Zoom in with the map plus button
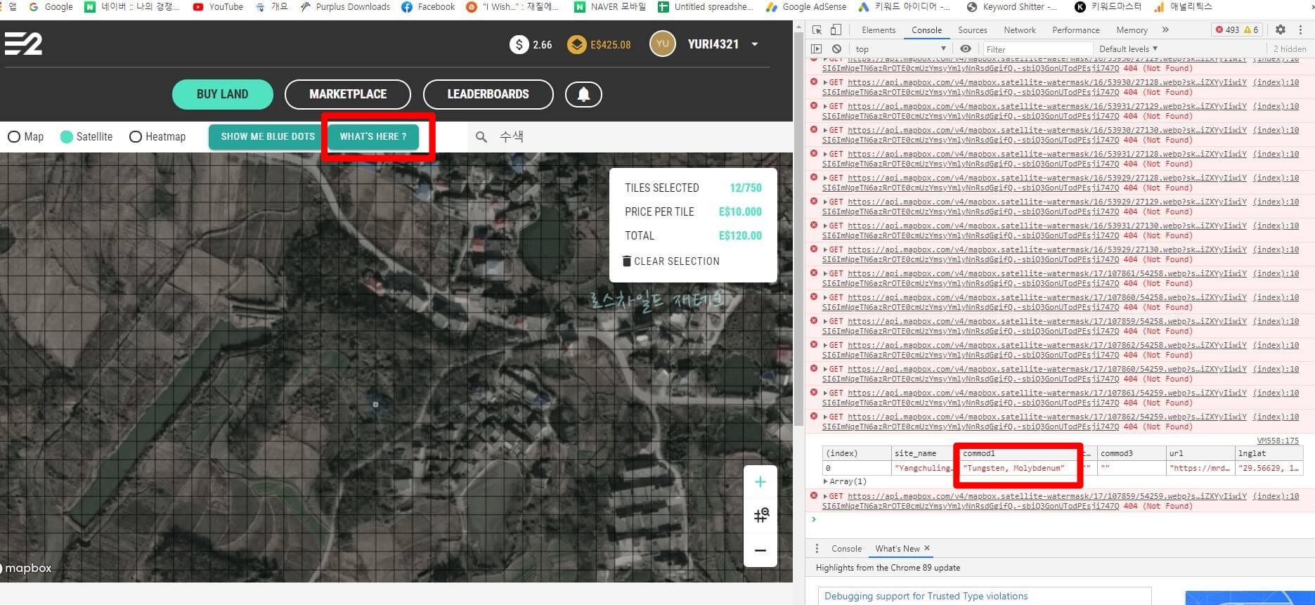The height and width of the screenshot is (605, 1315). (760, 482)
